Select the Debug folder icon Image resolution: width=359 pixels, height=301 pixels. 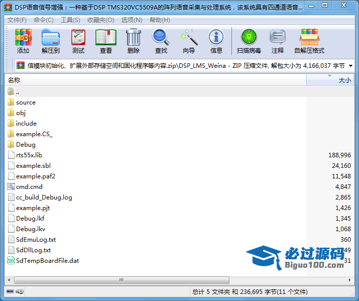click(x=11, y=144)
